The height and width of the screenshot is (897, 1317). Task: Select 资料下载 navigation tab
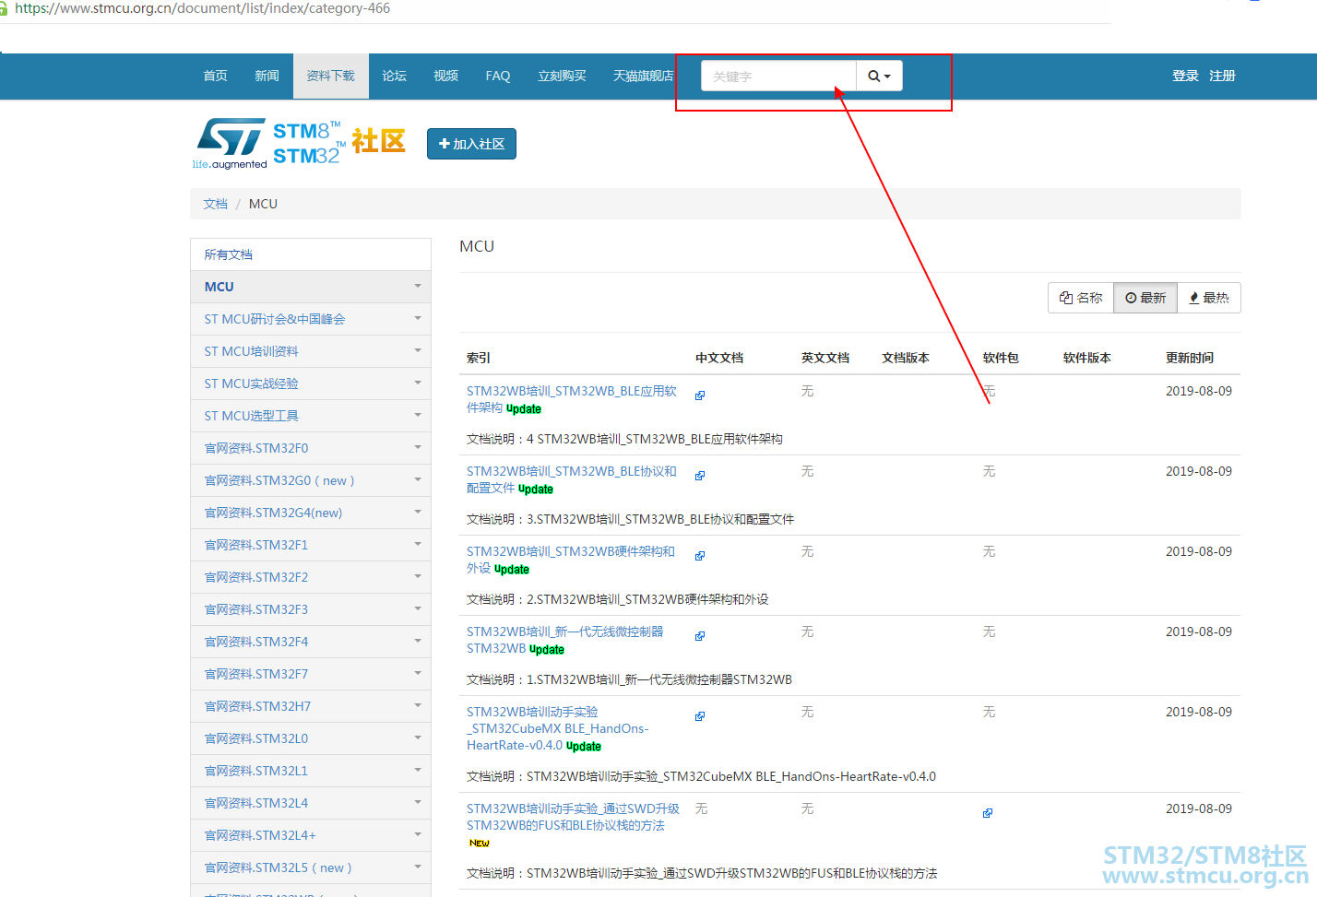click(331, 76)
